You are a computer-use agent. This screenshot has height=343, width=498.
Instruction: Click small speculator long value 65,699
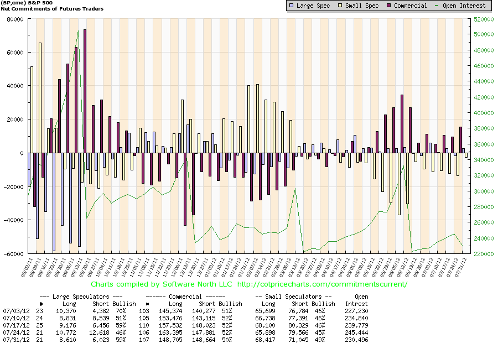(x=265, y=311)
